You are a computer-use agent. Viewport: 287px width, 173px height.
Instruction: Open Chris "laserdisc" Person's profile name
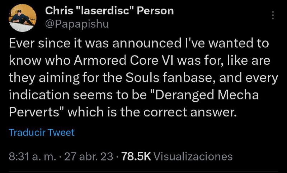pyautogui.click(x=109, y=11)
